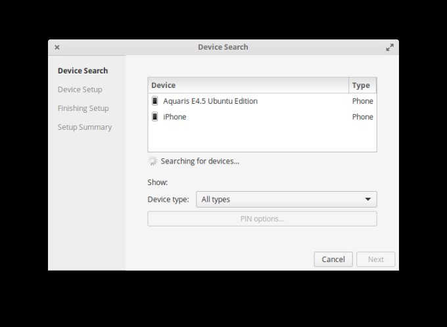Go to Setup Summary step
Viewport: 447px width, 327px height.
tap(85, 127)
